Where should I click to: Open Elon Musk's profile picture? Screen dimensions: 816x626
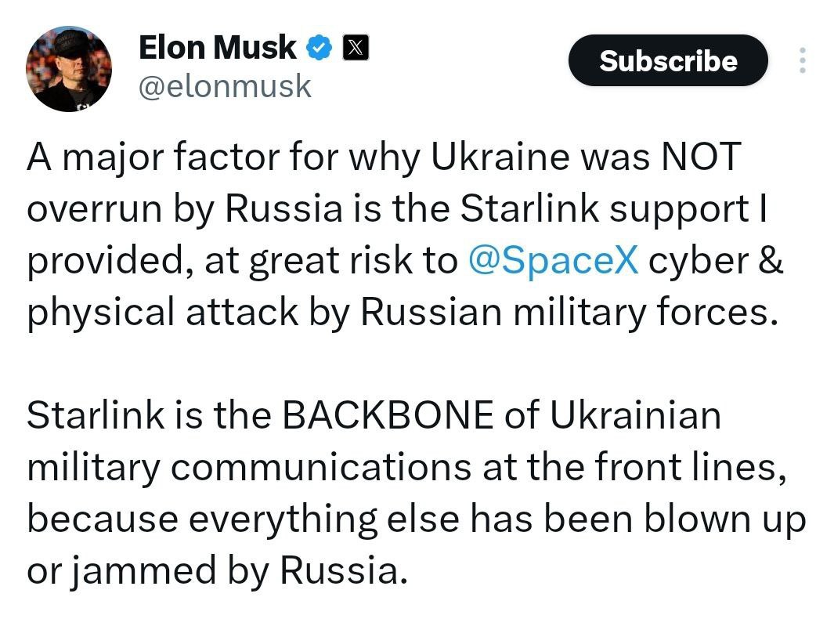point(69,69)
